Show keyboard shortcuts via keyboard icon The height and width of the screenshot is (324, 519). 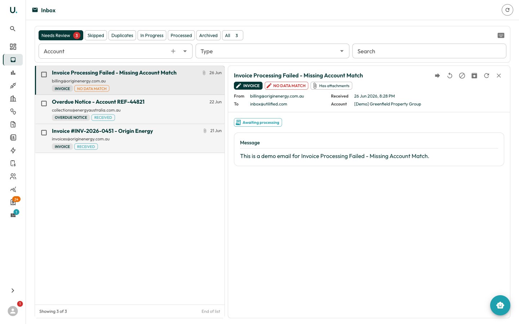[x=501, y=35]
